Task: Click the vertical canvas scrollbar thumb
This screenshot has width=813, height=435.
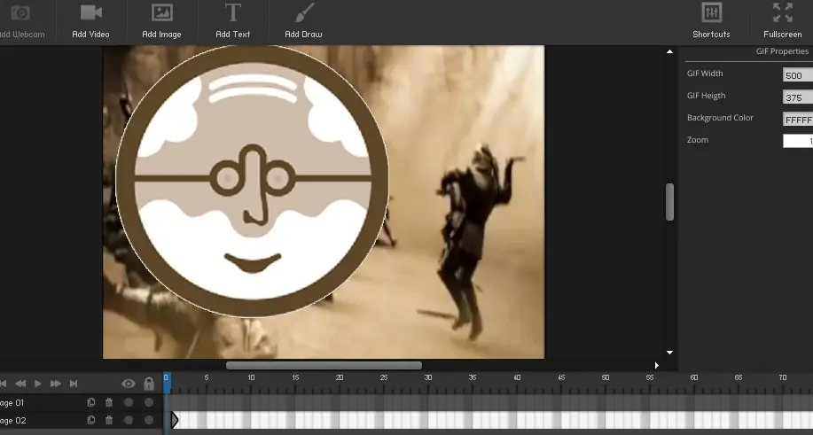Action: pos(669,202)
